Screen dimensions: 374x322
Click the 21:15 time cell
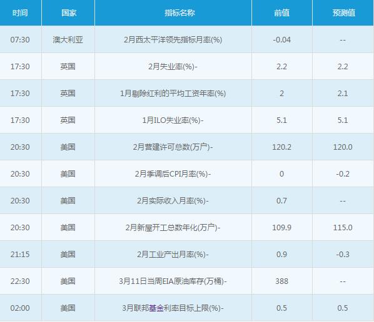pyautogui.click(x=20, y=255)
